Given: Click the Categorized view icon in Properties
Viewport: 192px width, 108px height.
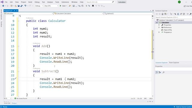Looking at the screenshot, I should tap(157, 72).
